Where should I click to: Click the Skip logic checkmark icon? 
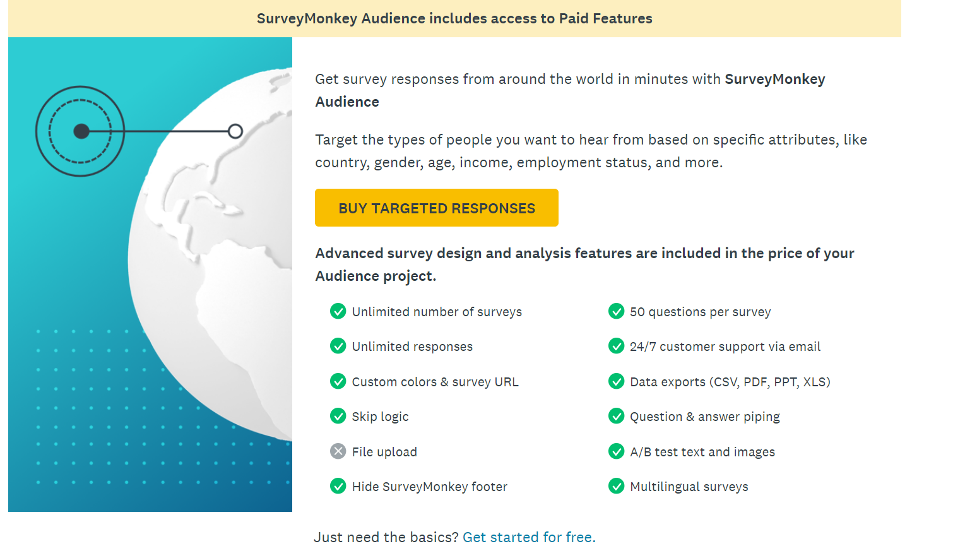click(338, 416)
